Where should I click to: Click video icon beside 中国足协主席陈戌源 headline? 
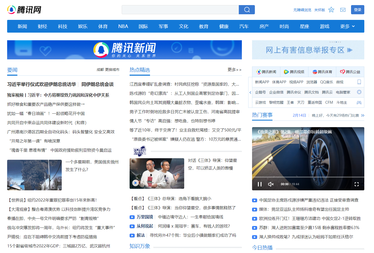pos(255,200)
